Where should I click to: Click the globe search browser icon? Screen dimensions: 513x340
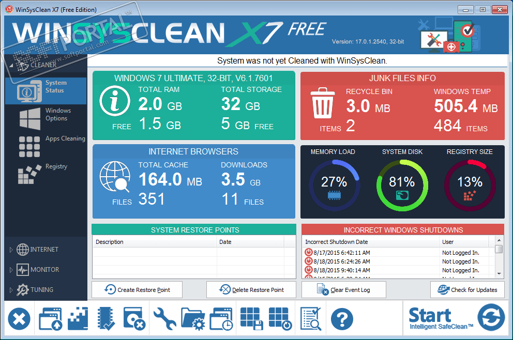pyautogui.click(x=115, y=177)
